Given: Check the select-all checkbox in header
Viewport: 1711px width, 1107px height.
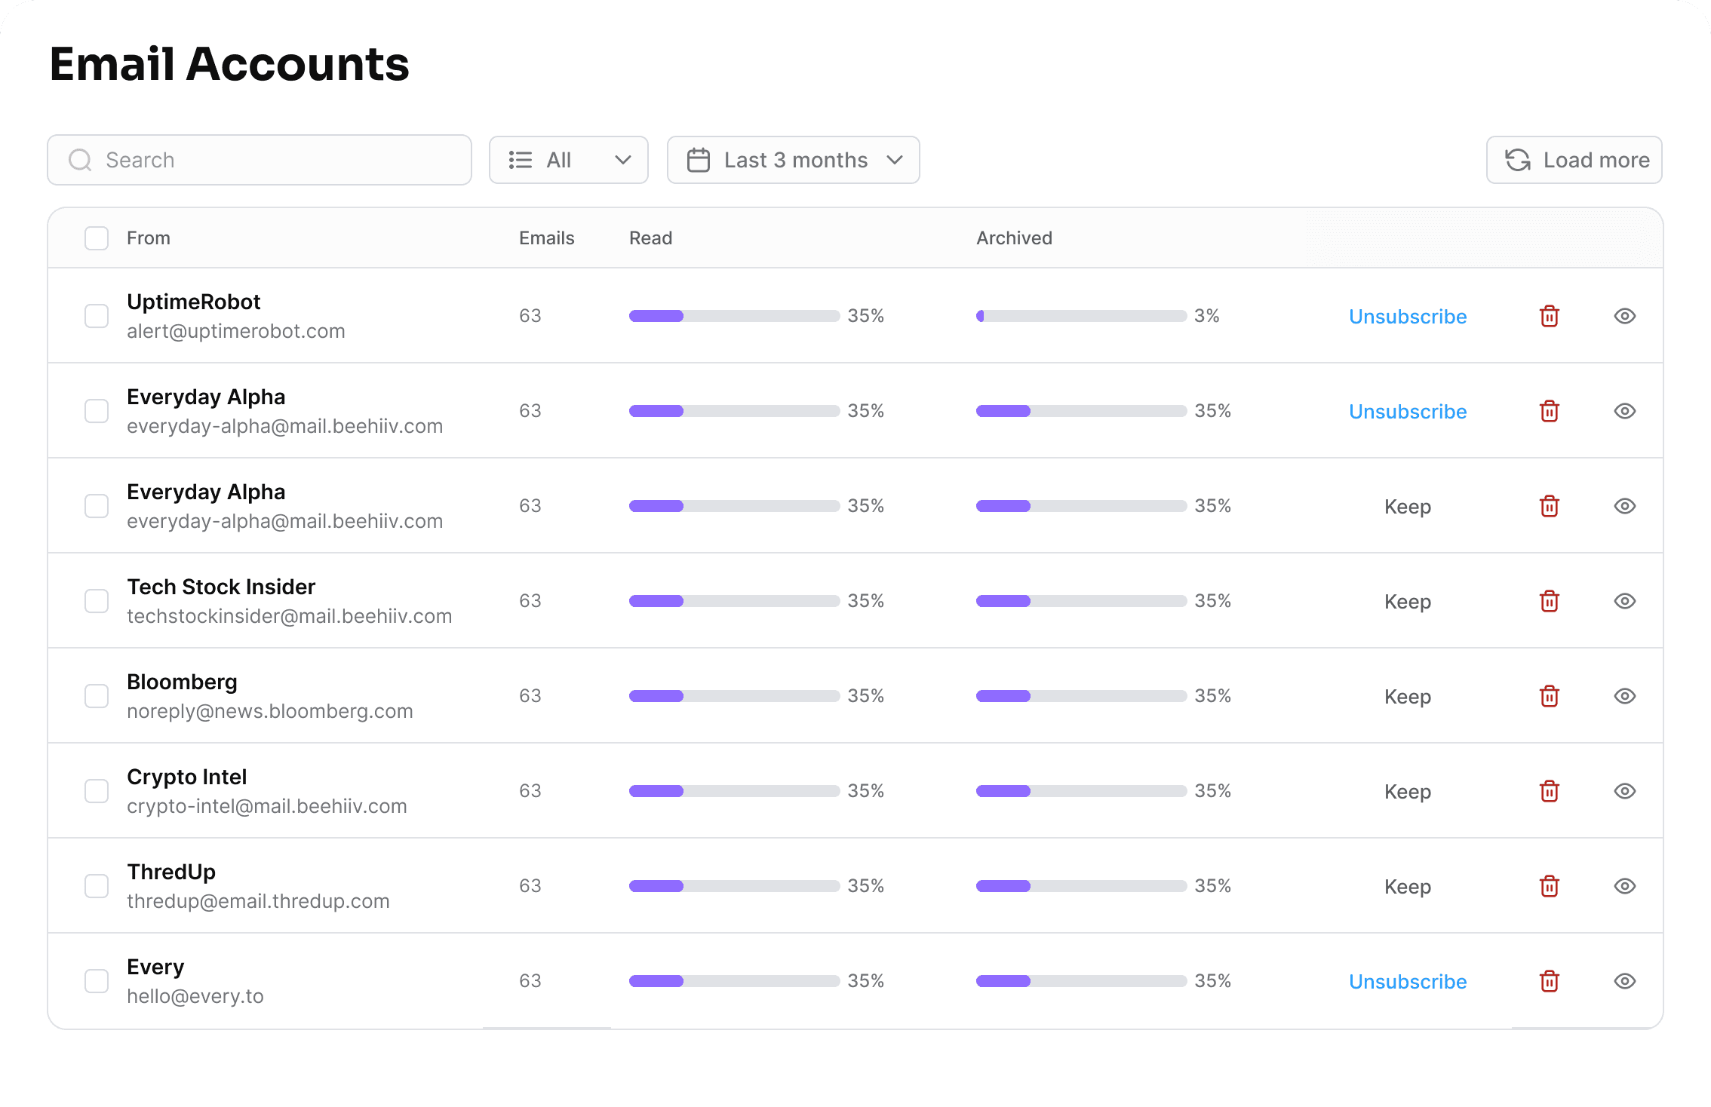Looking at the screenshot, I should point(97,238).
